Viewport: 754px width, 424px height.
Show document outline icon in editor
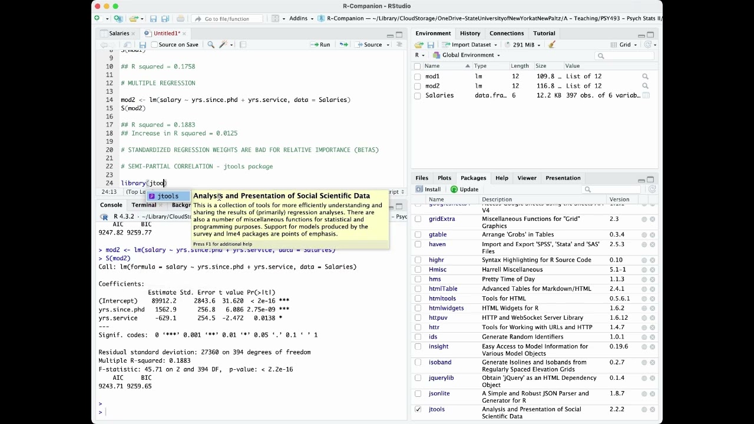[x=399, y=45]
